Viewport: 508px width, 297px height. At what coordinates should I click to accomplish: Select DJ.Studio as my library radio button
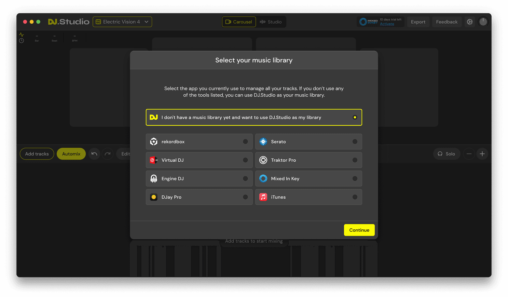(355, 117)
